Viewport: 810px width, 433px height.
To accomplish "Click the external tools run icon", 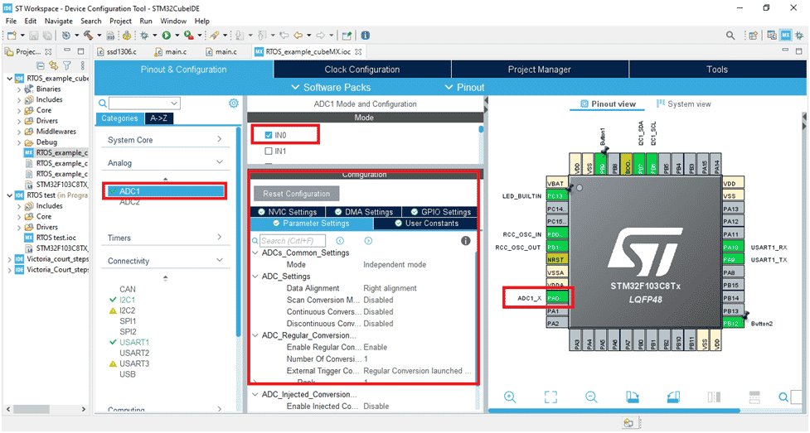I will (189, 35).
